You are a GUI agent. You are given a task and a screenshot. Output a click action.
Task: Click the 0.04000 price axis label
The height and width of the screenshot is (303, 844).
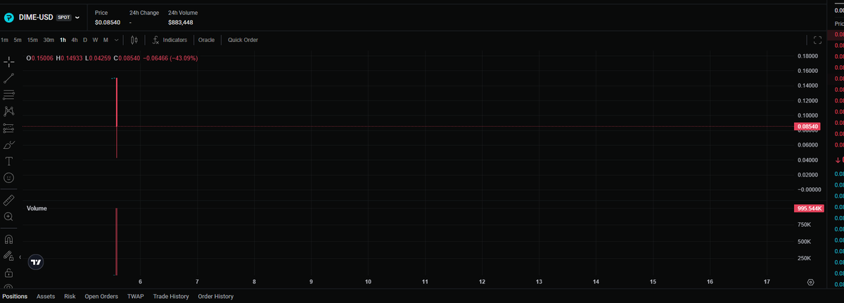click(808, 160)
